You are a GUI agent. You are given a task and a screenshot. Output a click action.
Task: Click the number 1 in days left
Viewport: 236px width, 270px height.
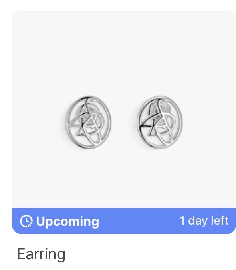click(x=182, y=220)
